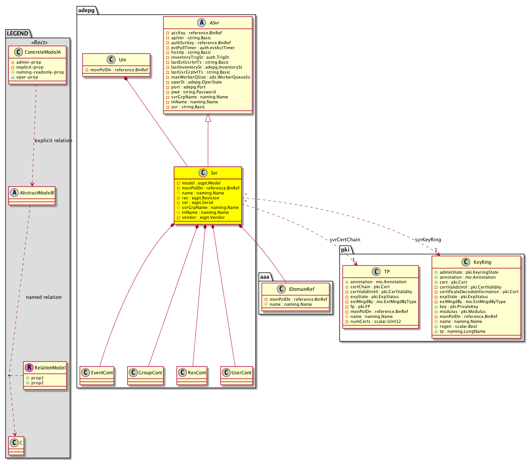Select the pki package tab
532x462 pixels.
(345, 250)
